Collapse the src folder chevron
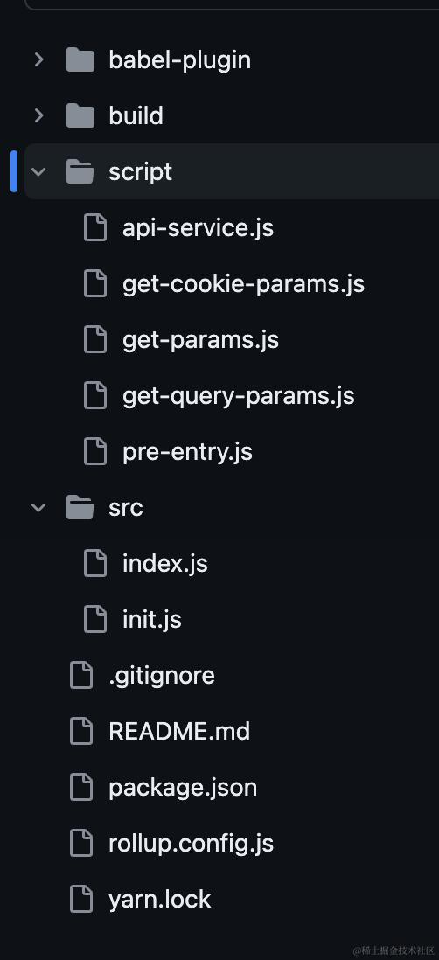The width and height of the screenshot is (439, 960). (38, 508)
